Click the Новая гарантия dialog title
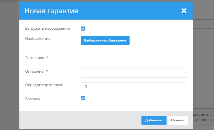The image size is (214, 130). click(x=51, y=11)
